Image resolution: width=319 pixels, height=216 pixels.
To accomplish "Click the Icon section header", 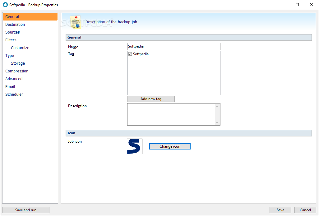I will (189, 133).
